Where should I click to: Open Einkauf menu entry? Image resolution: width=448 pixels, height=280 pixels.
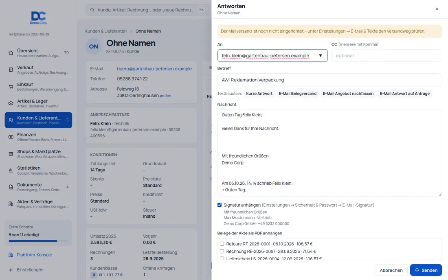(38, 87)
